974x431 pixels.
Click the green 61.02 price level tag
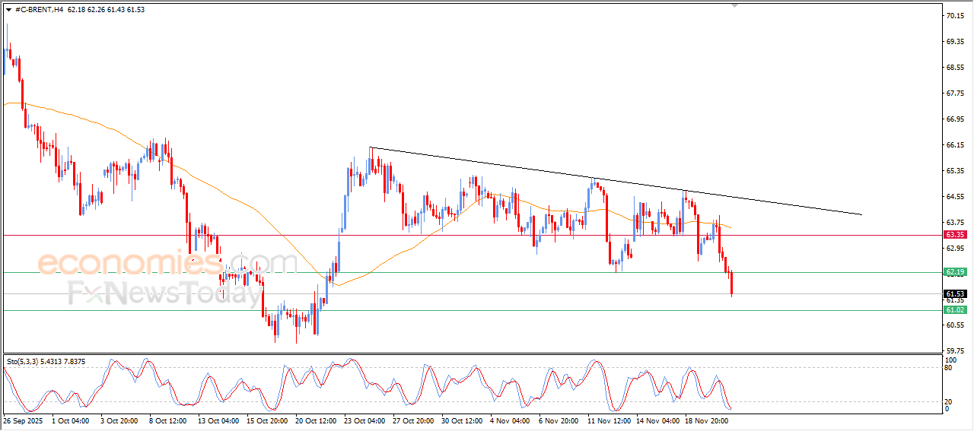(954, 310)
